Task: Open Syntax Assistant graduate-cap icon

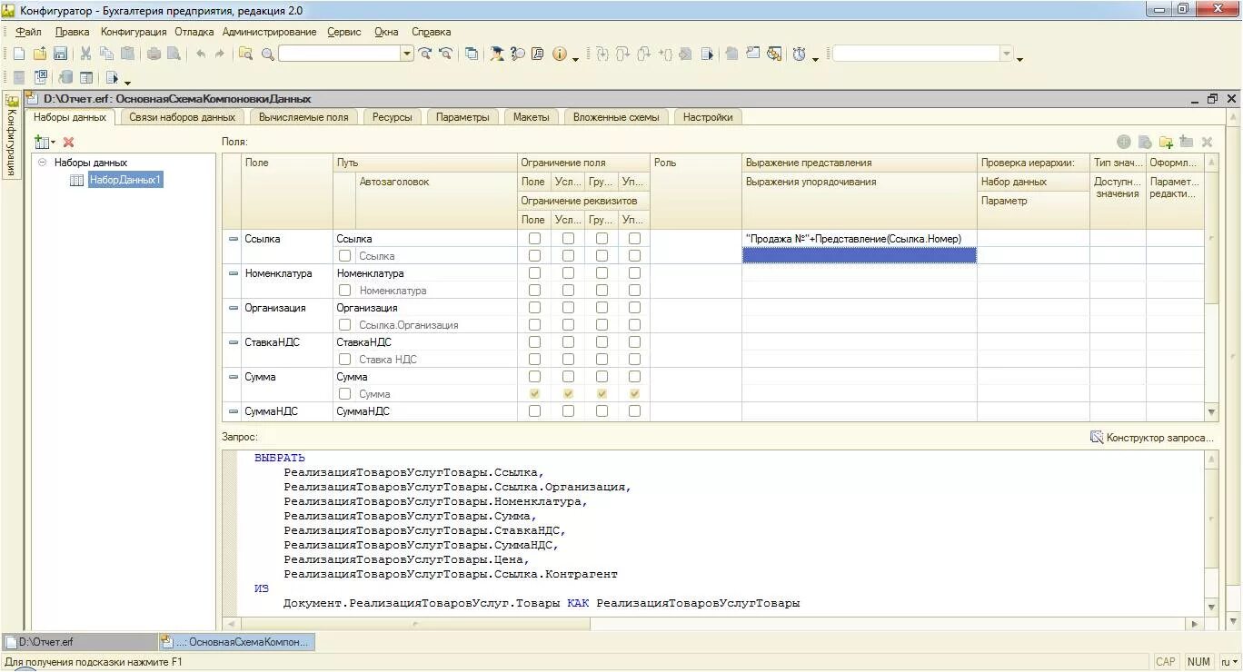Action: tap(497, 54)
